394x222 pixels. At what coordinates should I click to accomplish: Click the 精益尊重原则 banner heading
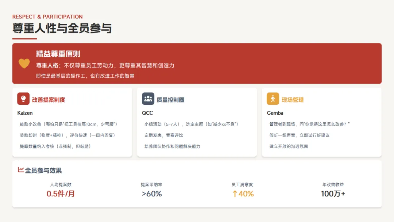(x=58, y=54)
